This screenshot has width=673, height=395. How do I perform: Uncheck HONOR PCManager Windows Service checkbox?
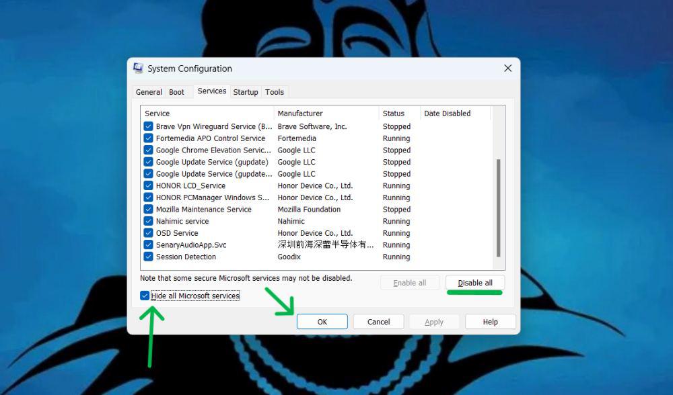point(148,197)
